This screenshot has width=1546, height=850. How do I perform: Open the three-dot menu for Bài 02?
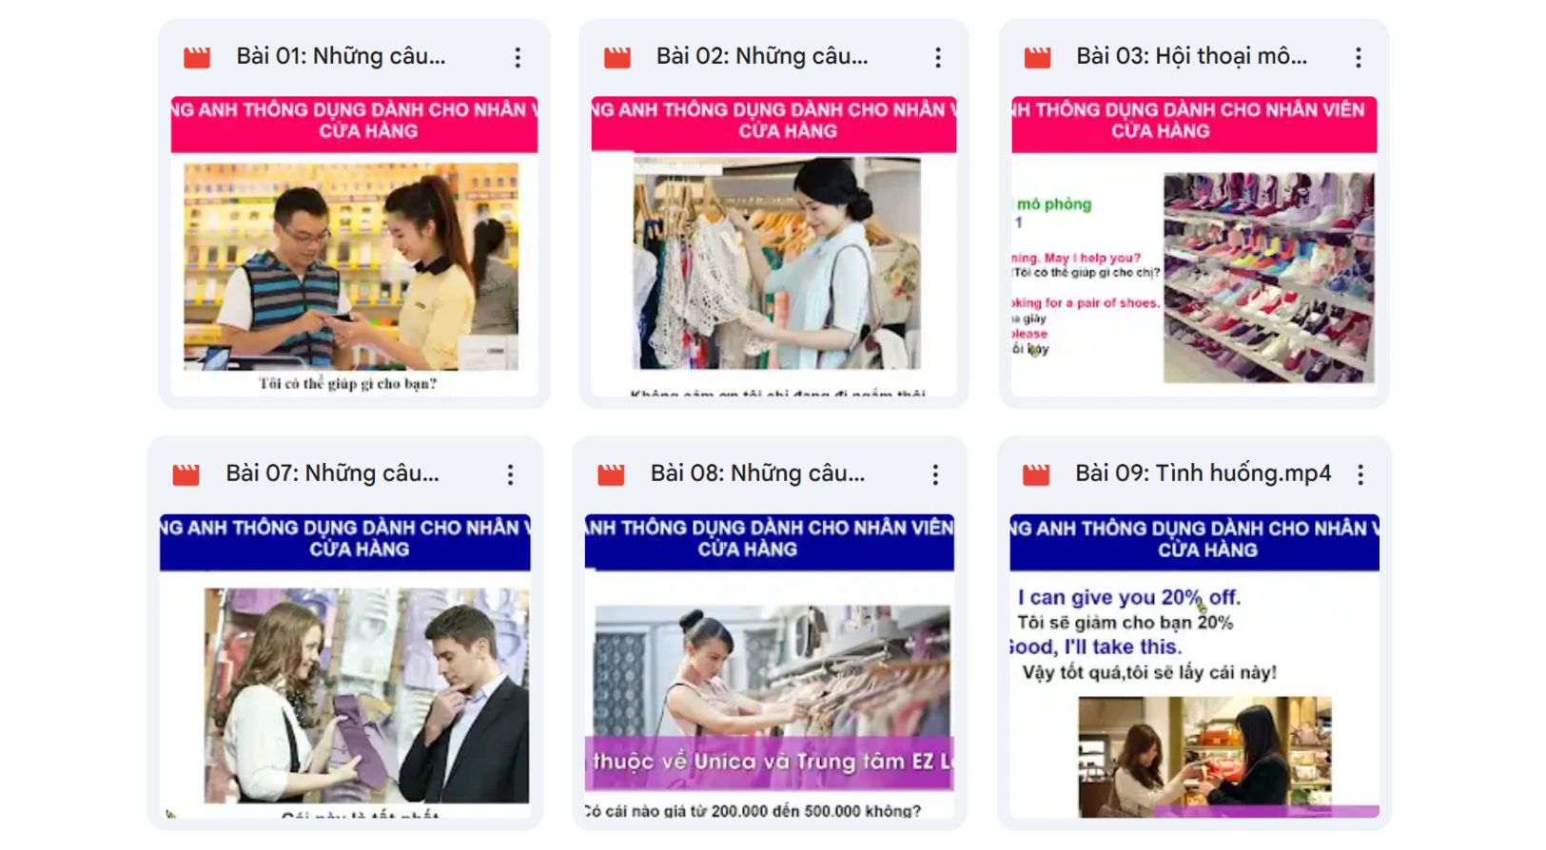(x=938, y=58)
